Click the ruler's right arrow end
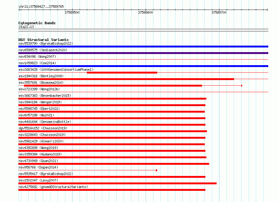 (x=267, y=10)
